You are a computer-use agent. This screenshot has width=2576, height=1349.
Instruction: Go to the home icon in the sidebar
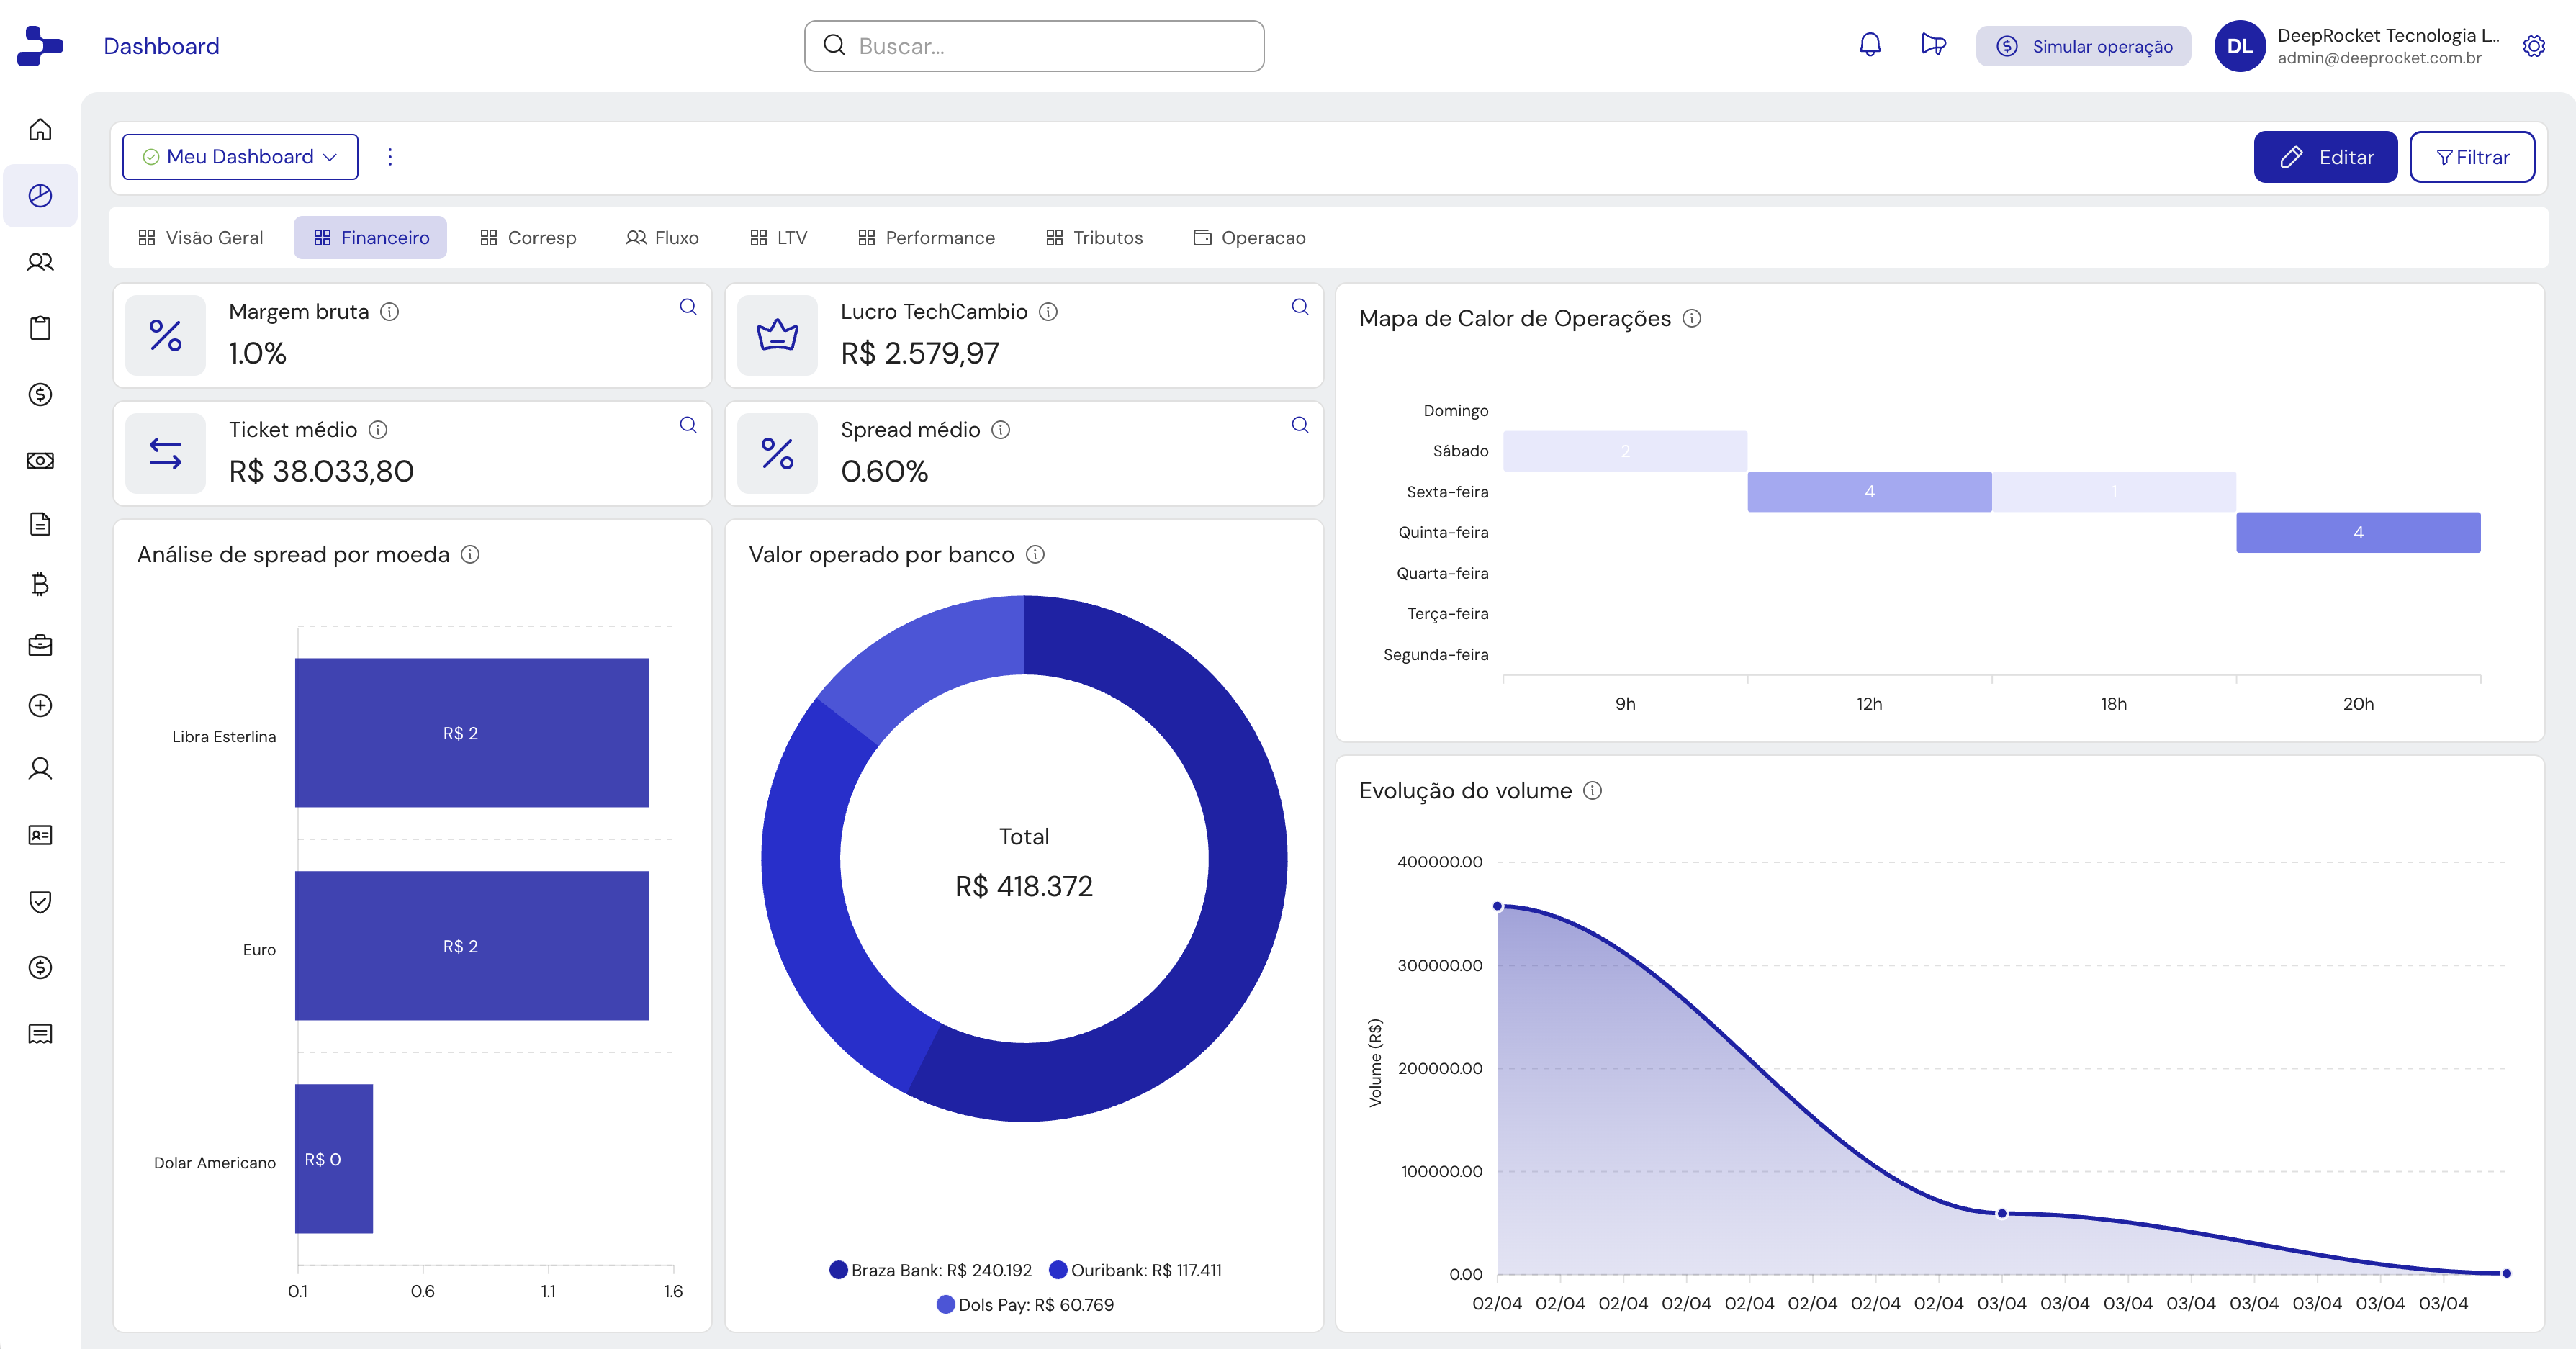tap(40, 130)
